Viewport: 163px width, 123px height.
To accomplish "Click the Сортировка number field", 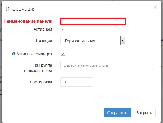I will (77, 82).
